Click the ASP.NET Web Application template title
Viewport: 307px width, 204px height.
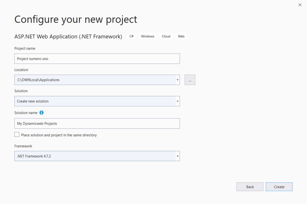[x=68, y=37]
